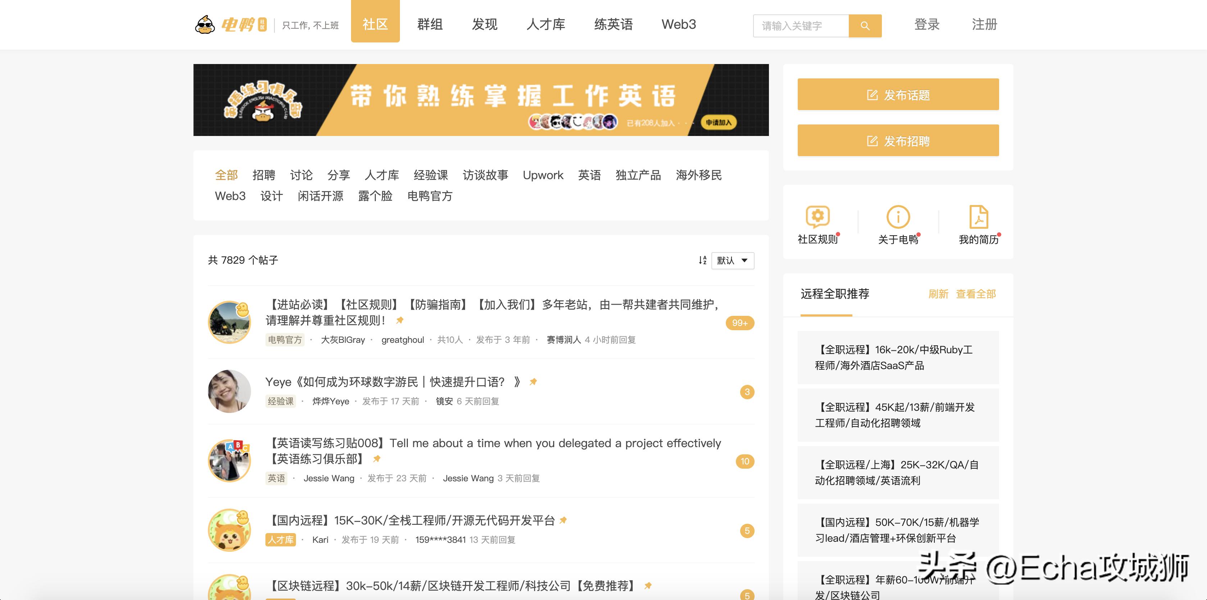Click the A-Z sort order icon
This screenshot has width=1207, height=600.
702,261
